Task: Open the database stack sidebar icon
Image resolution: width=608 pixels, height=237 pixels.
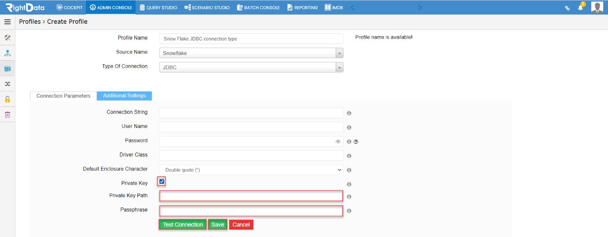Action: pyautogui.click(x=7, y=69)
